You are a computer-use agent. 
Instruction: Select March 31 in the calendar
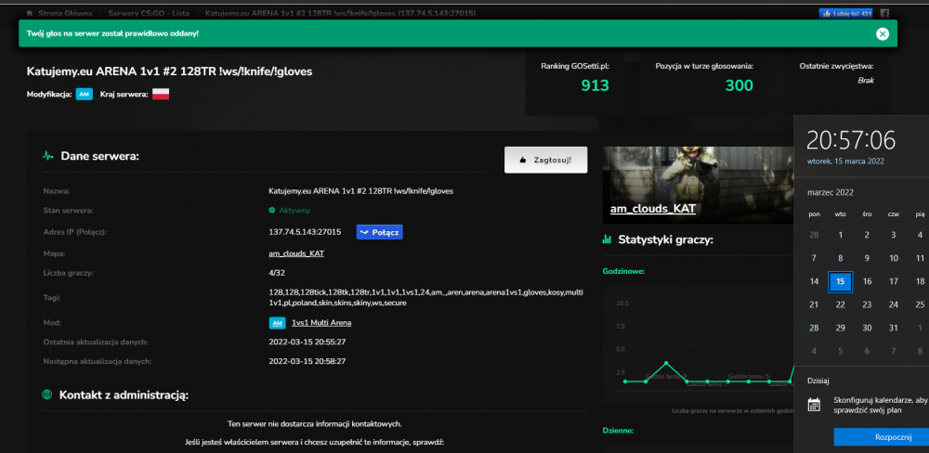click(894, 328)
